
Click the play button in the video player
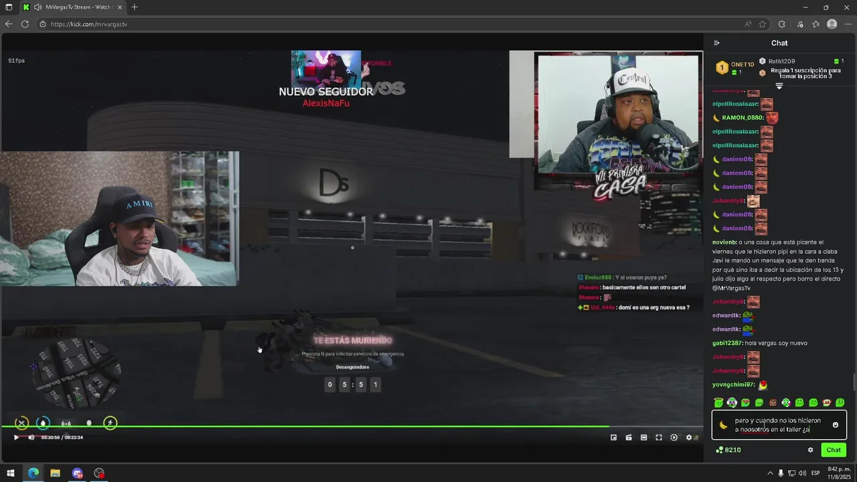[17, 437]
